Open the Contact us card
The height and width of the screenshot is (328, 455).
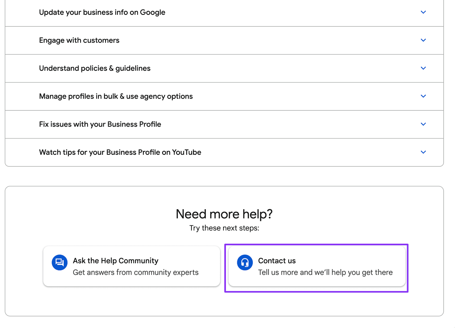click(317, 266)
